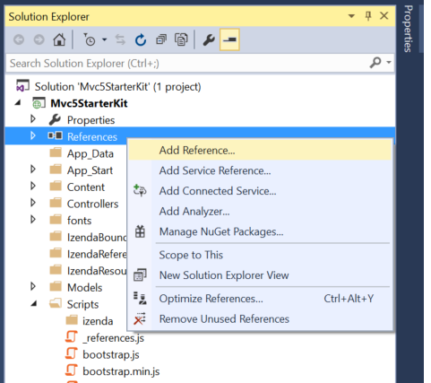The height and width of the screenshot is (383, 431).
Task: Click the pin auto-hide icon
Action: 368,16
